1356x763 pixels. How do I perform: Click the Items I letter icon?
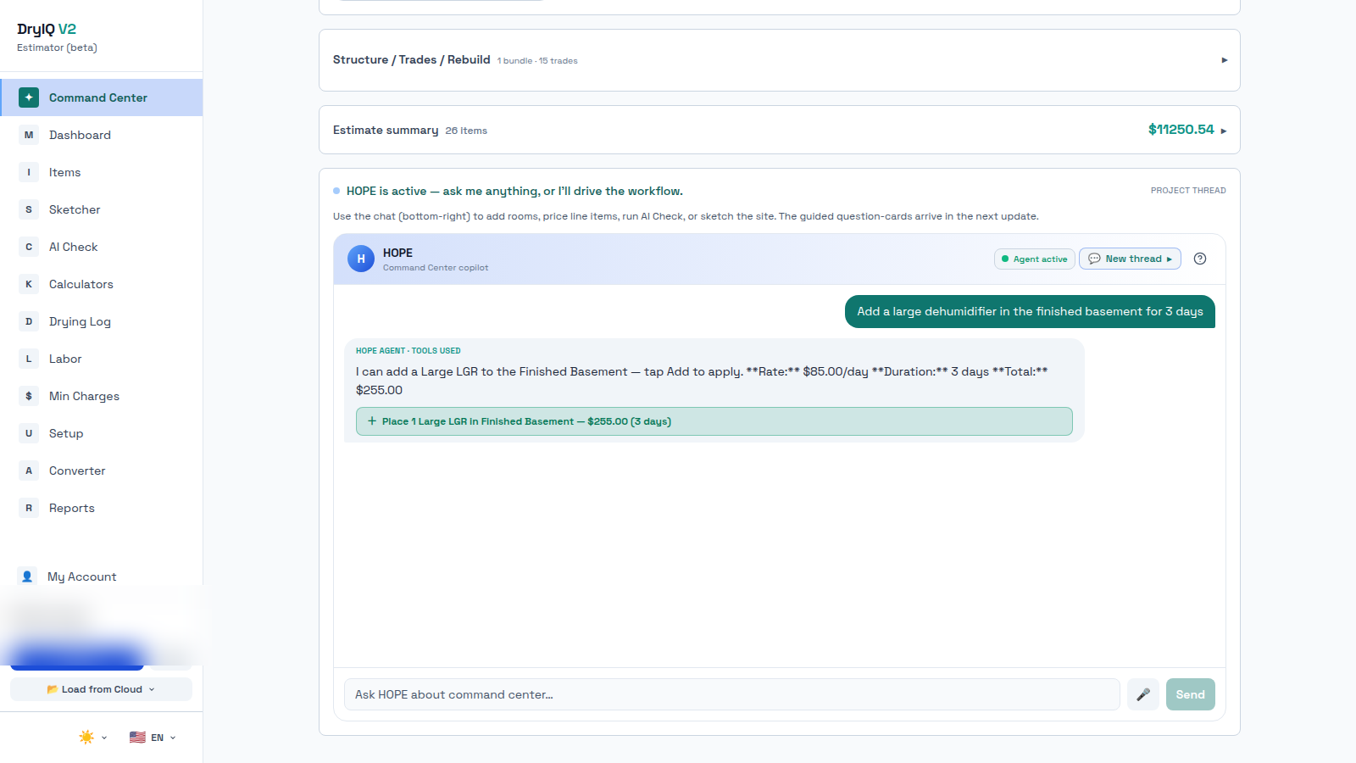click(x=29, y=172)
